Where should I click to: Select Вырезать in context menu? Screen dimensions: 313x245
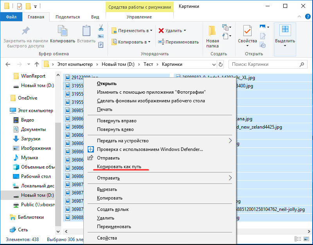click(x=107, y=189)
